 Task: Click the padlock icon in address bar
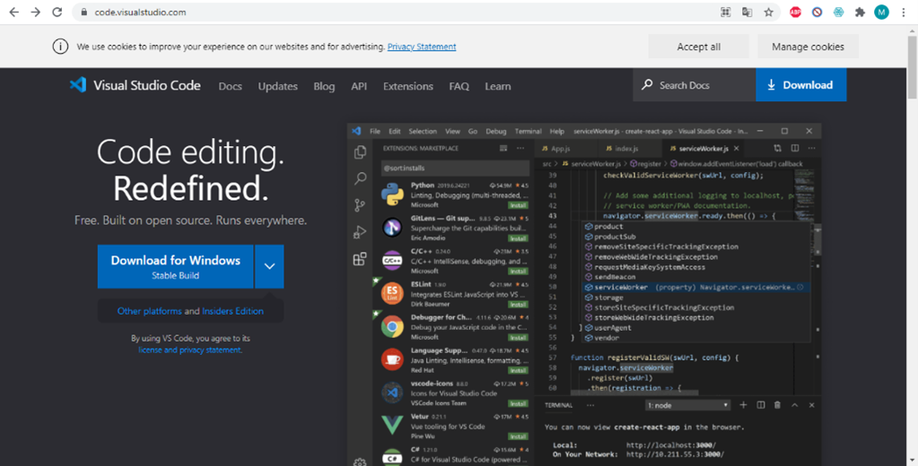pos(83,13)
